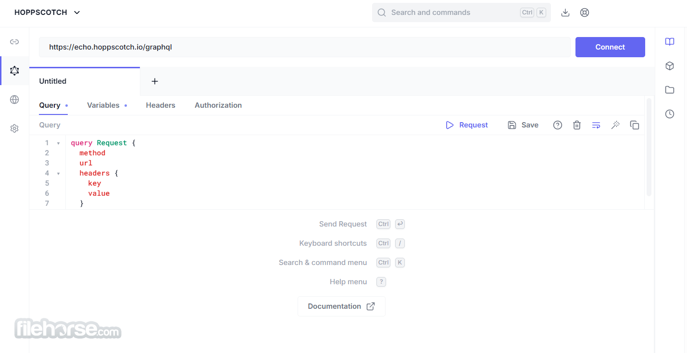The width and height of the screenshot is (687, 353).
Task: Toggle line wrap icon in query toolbar
Action: click(596, 125)
